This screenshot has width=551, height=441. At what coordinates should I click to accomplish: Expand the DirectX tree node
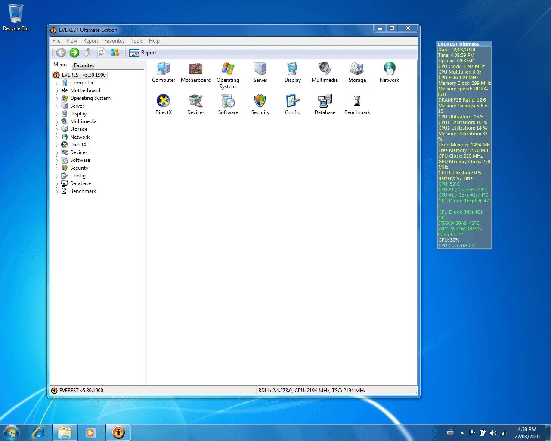(57, 145)
